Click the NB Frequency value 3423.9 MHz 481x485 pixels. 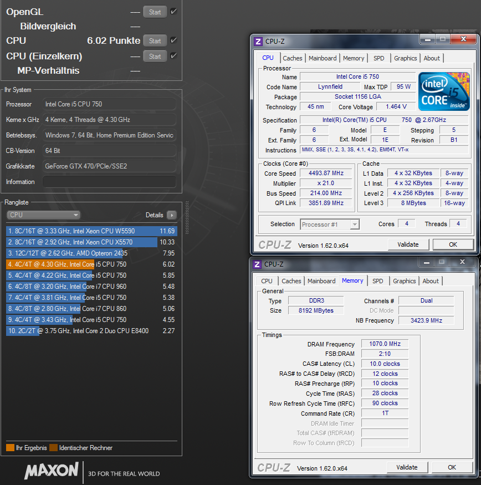426,320
